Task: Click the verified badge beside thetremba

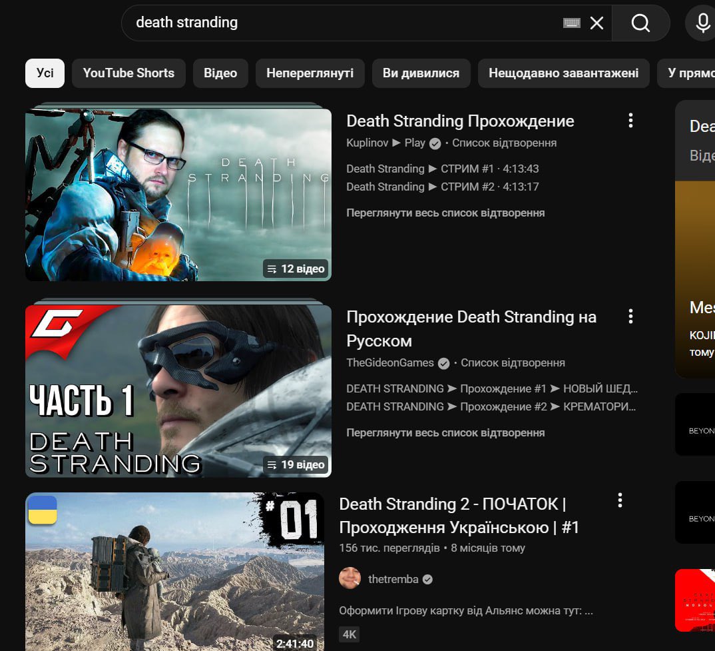Action: (427, 579)
